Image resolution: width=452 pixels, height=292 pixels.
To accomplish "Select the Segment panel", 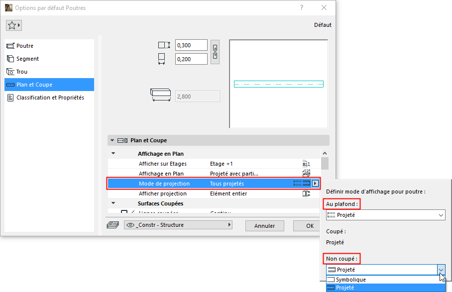I will [49, 59].
